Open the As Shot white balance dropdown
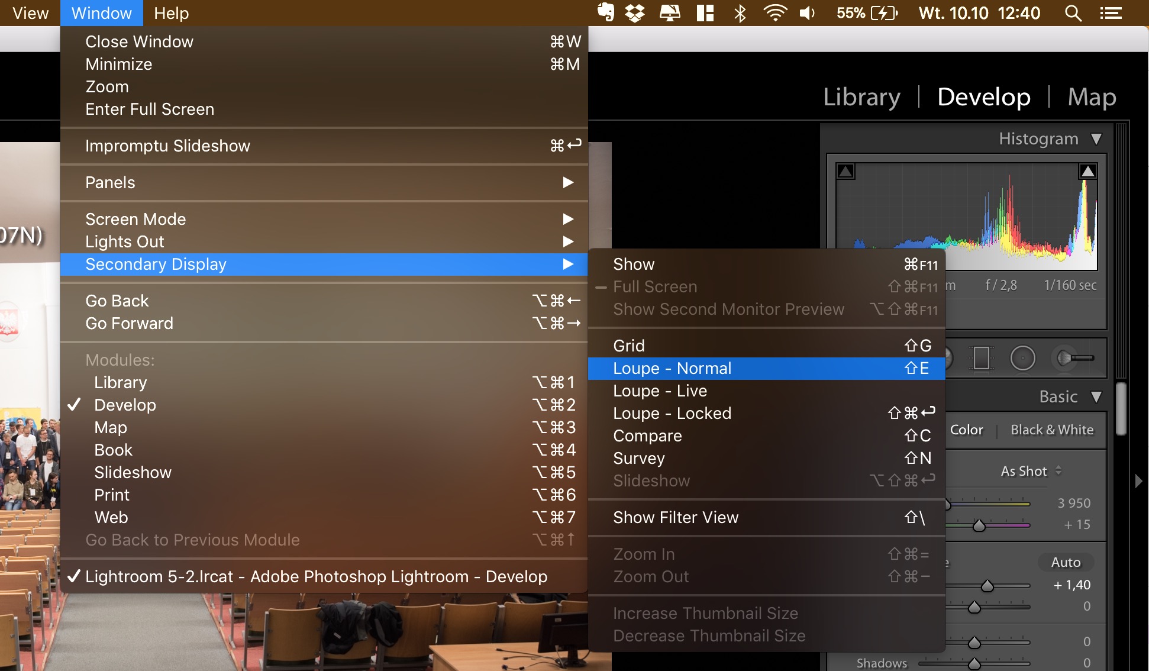The width and height of the screenshot is (1149, 671). click(1031, 471)
